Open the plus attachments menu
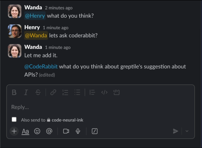The image size is (202, 148). 14,131
